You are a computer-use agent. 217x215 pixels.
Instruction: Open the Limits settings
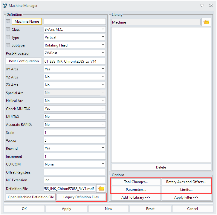click(186, 190)
